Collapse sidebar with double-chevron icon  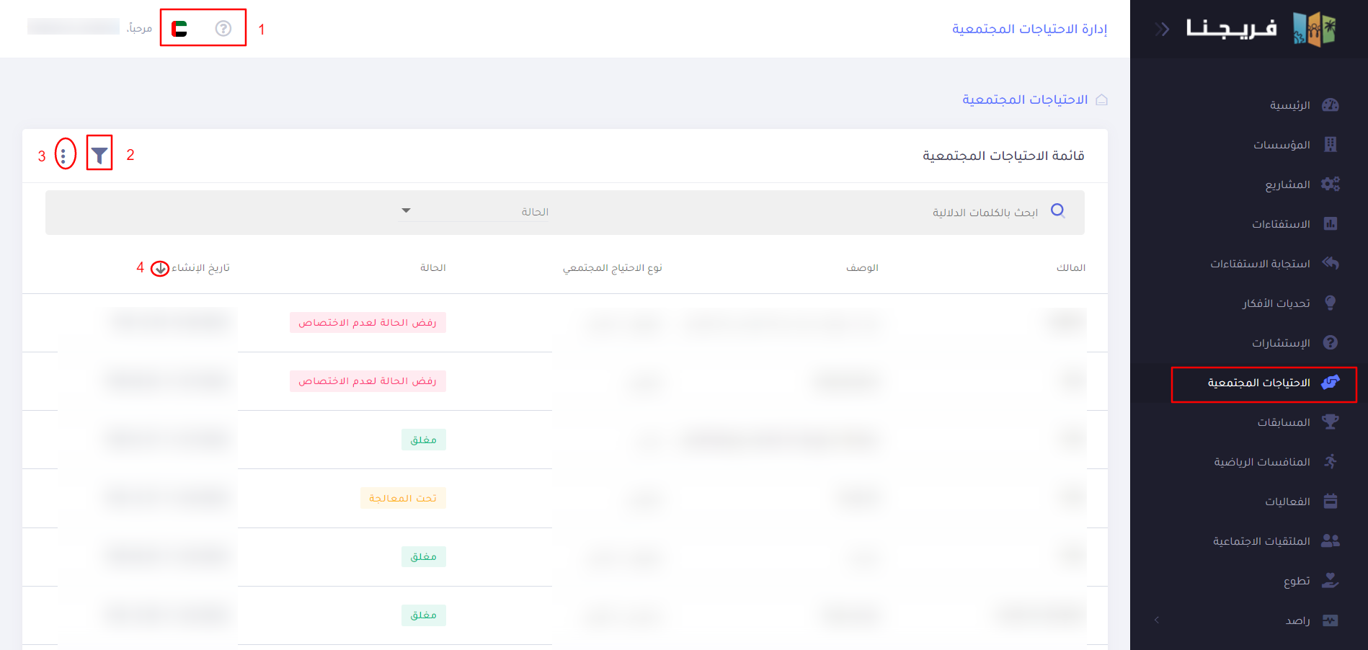coord(1162,29)
